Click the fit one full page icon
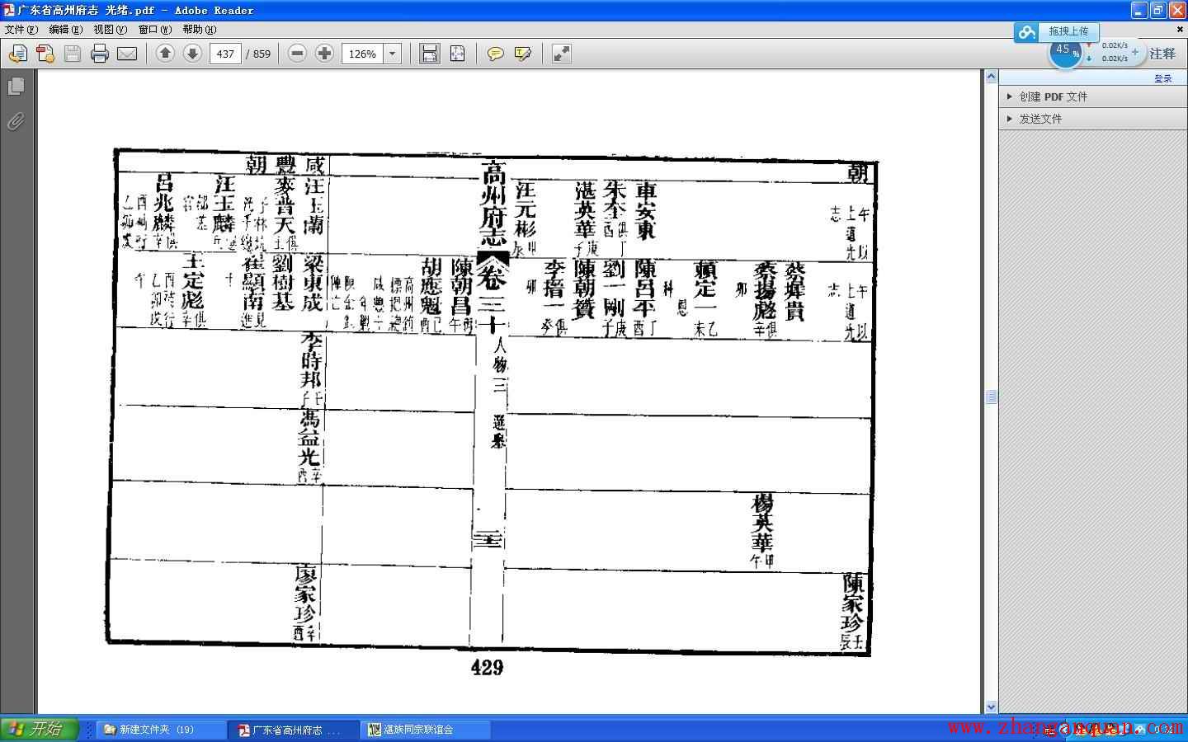Image resolution: width=1188 pixels, height=742 pixels. click(457, 54)
